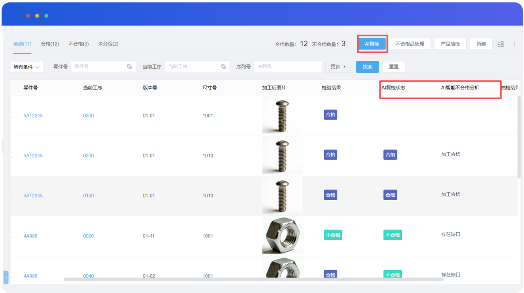
Task: Reset filters with 重置
Action: click(393, 67)
